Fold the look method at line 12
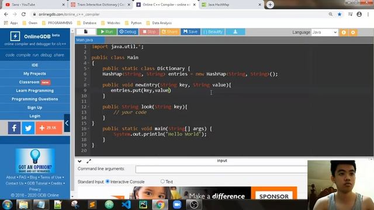 (x=88, y=107)
